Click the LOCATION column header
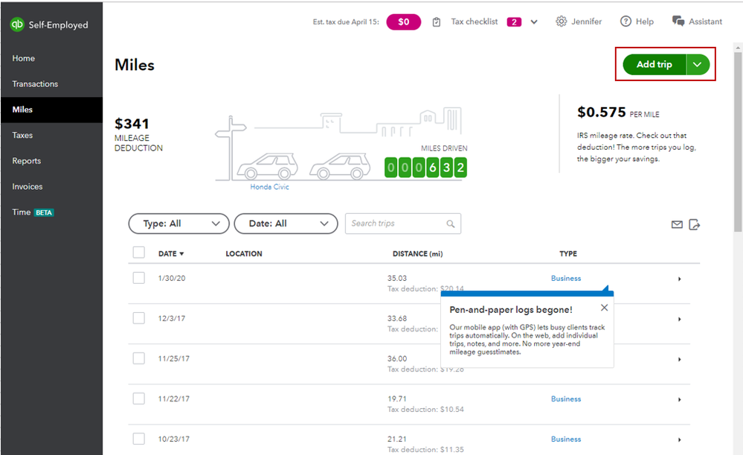This screenshot has width=743, height=455. point(243,254)
